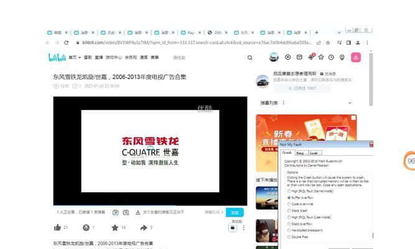The width and height of the screenshot is (415, 249).
Task: Switch to the browser tab labeled Ray
Action: click(x=190, y=32)
